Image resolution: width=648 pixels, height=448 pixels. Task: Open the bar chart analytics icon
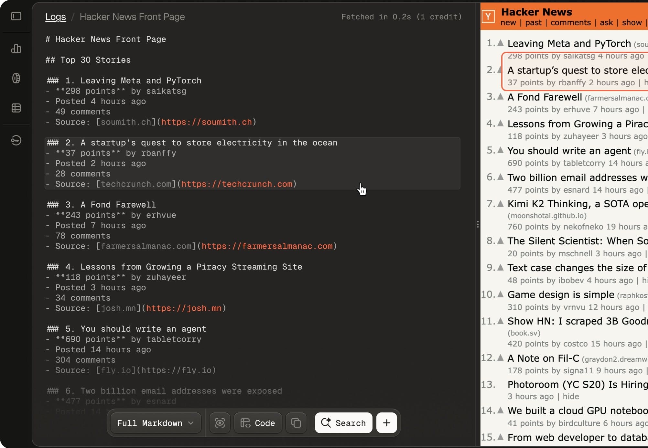(16, 48)
